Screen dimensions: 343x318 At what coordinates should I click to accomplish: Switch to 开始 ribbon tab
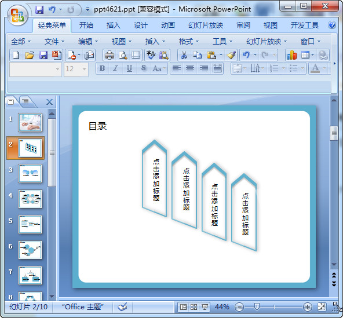click(86, 25)
